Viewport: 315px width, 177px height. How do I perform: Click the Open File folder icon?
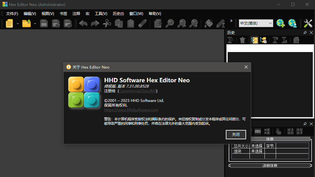pyautogui.click(x=27, y=23)
